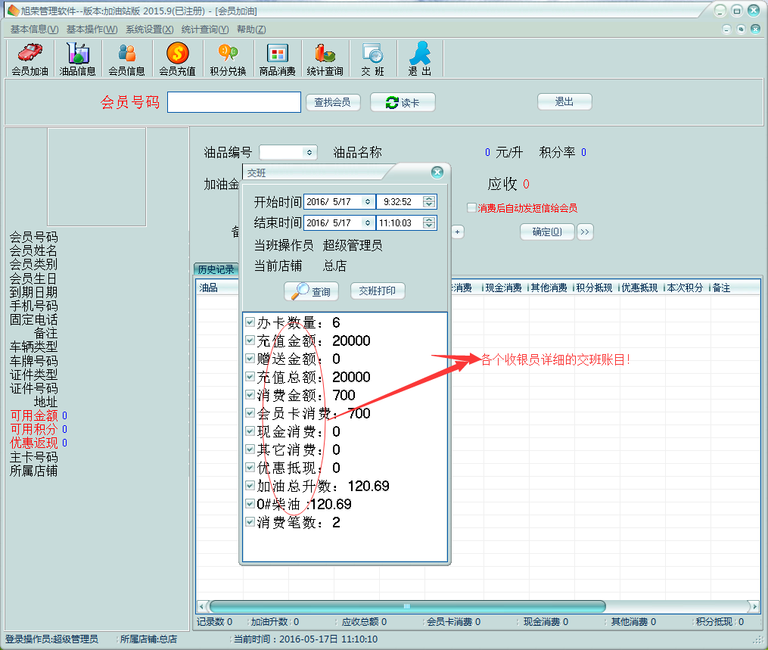Viewport: 768px width, 650px height.
Task: Click the 会员号码 input field
Action: click(234, 102)
